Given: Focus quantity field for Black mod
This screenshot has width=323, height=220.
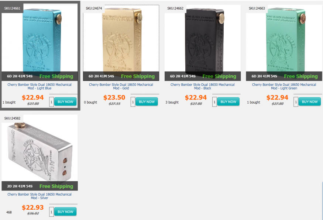Looking at the screenshot, I should (214, 102).
